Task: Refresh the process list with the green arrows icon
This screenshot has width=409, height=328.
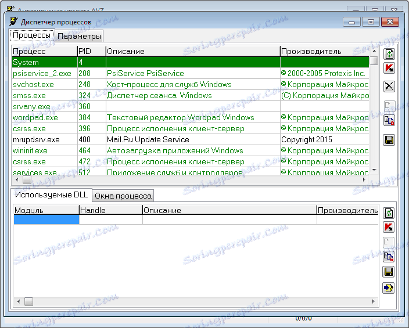Action: pos(389,54)
